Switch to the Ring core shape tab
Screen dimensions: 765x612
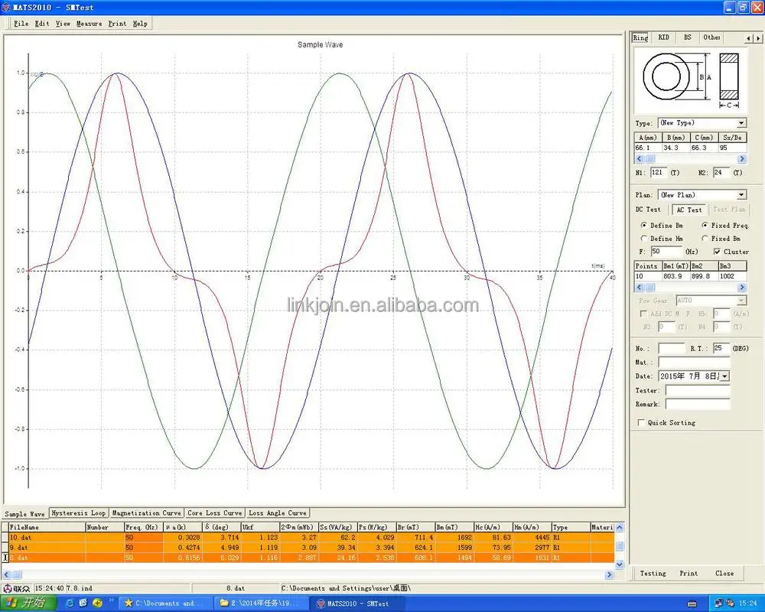640,37
